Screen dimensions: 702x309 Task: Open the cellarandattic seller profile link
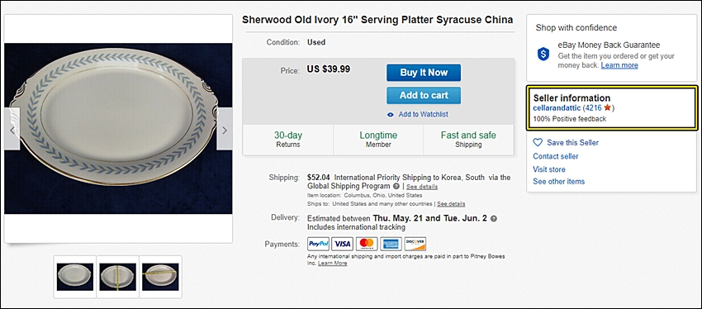pos(557,108)
